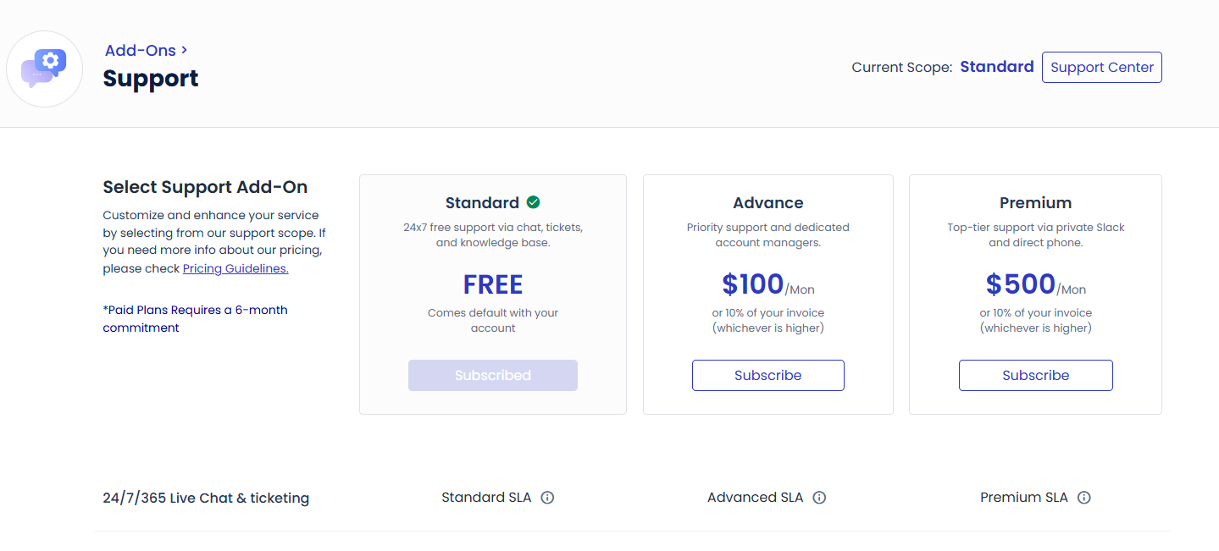
Task: Select the Standard plan card title
Action: [482, 203]
